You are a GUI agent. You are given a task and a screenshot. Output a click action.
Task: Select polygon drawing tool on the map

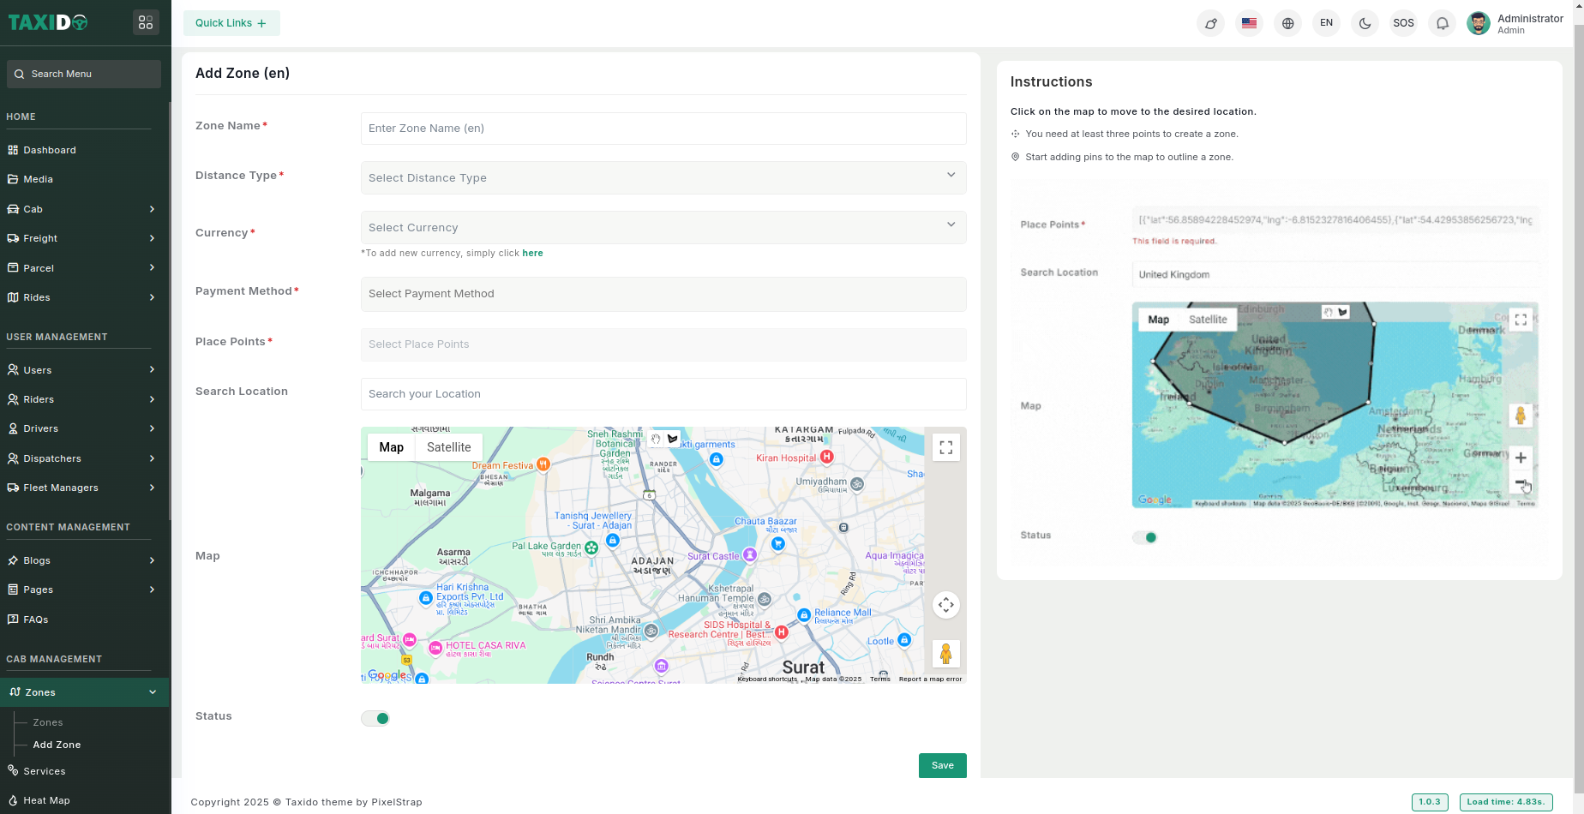673,439
